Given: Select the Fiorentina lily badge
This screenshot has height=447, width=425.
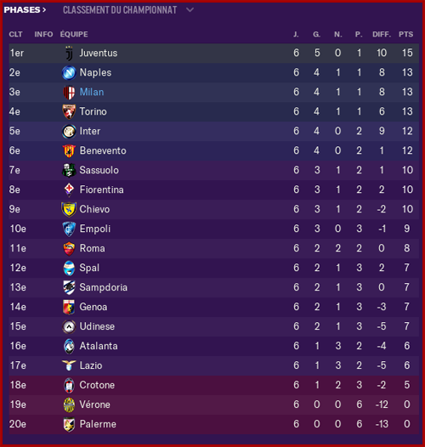Looking at the screenshot, I should click(x=69, y=190).
